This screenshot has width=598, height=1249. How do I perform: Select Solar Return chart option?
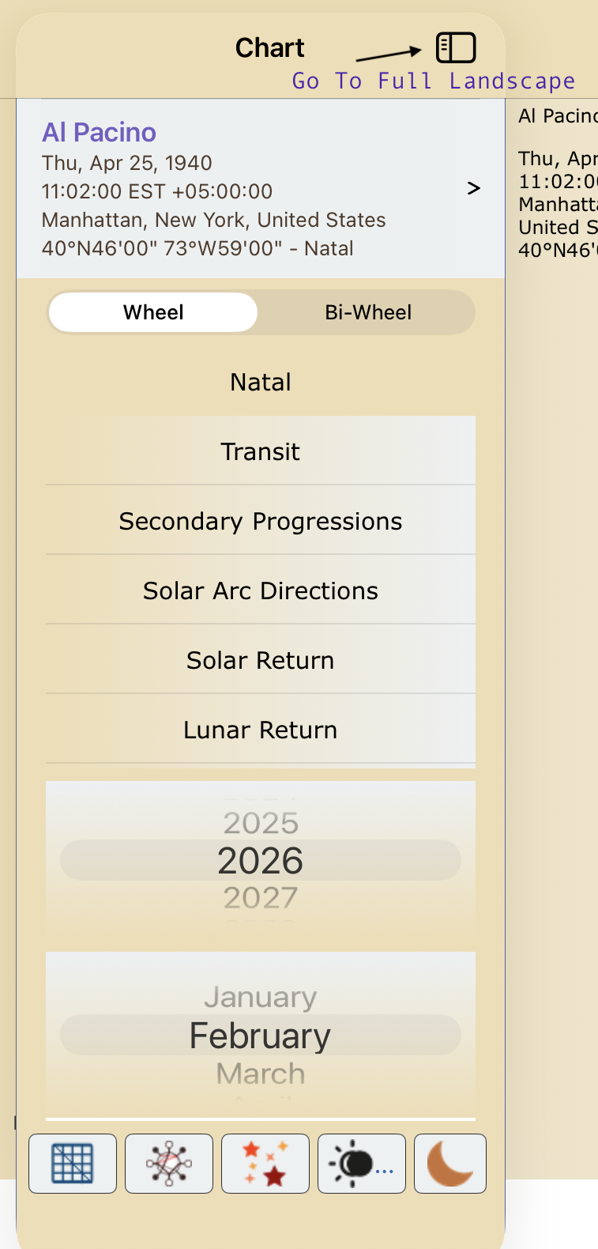[x=261, y=660]
